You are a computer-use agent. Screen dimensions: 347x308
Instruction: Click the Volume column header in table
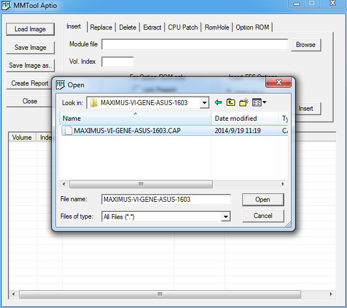(x=22, y=138)
